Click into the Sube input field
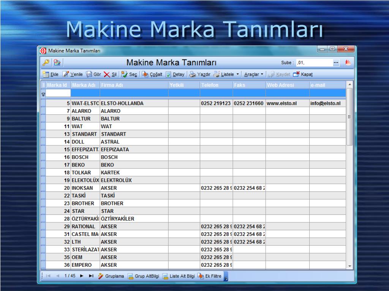389x291 pixels. (314, 63)
